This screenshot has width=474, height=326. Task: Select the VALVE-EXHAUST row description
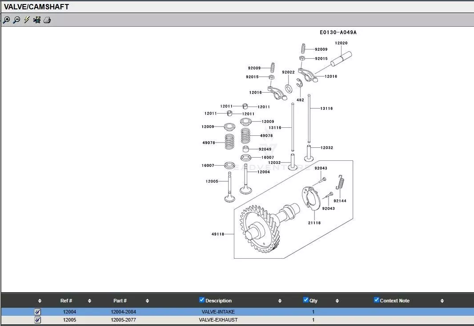click(x=218, y=320)
